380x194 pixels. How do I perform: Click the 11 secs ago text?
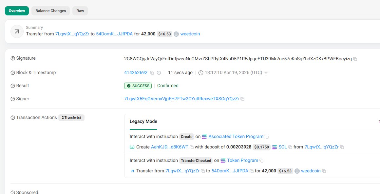(x=180, y=72)
